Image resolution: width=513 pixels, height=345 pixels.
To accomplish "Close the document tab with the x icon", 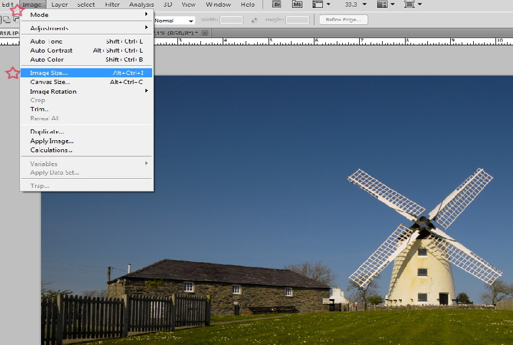I will click(205, 33).
